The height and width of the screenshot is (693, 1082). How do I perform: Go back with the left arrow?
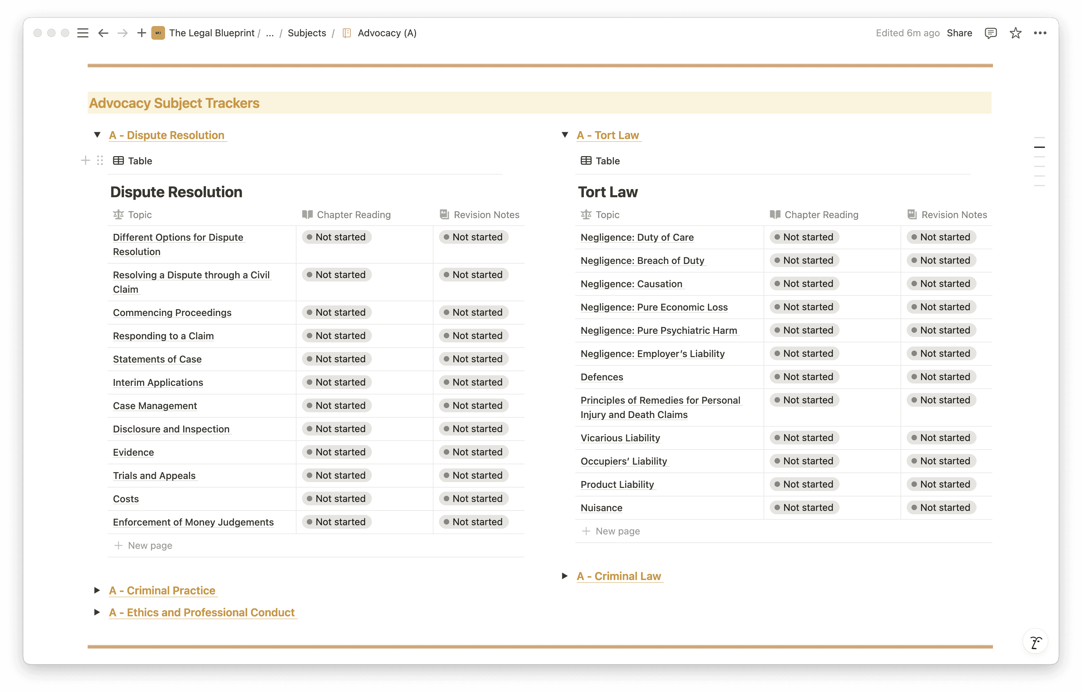click(x=103, y=33)
